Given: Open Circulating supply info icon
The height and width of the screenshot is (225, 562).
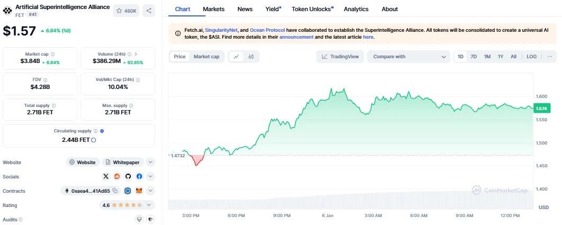Looking at the screenshot, I should pos(95,131).
